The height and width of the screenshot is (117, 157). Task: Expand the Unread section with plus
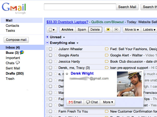(x=47, y=37)
